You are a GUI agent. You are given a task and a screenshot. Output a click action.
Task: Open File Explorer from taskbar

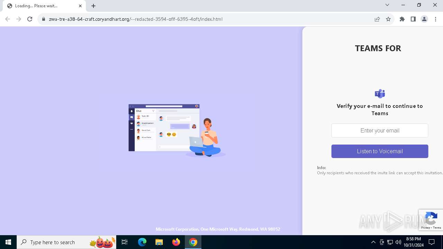(x=159, y=242)
